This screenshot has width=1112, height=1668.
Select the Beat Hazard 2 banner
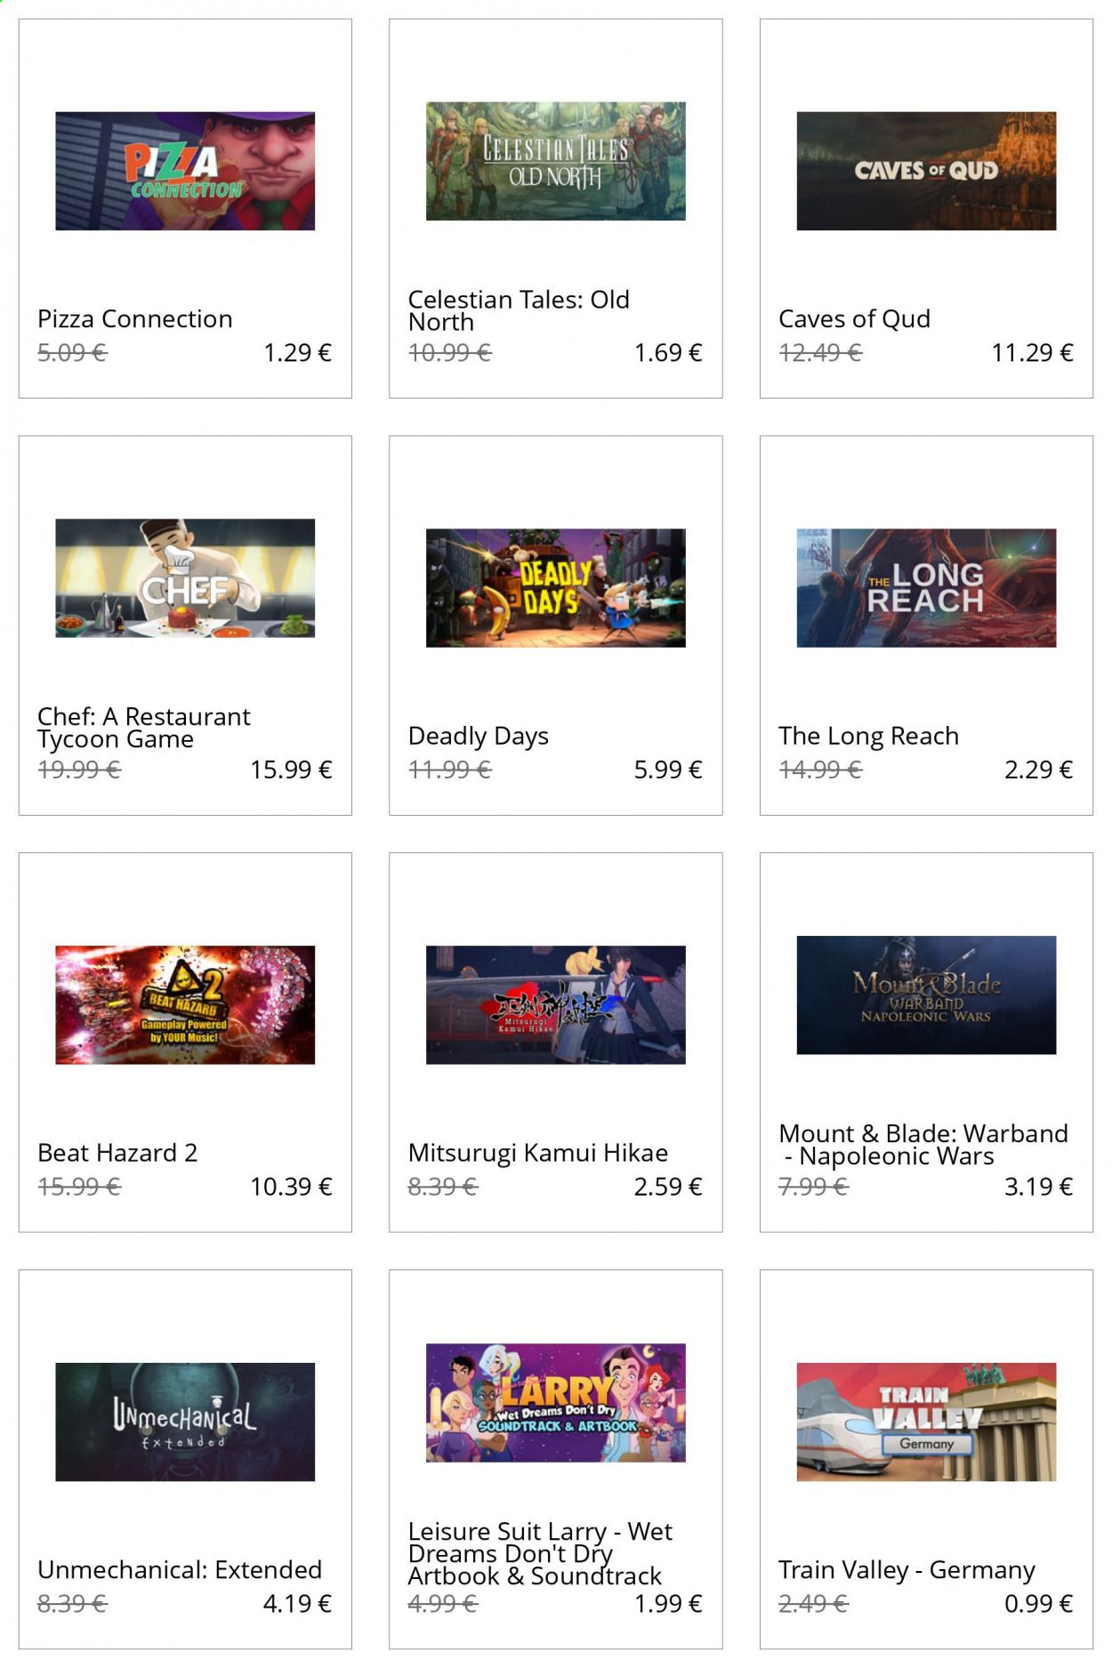coord(185,1005)
